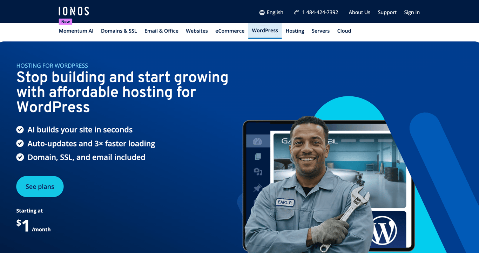This screenshot has height=253, width=479.
Task: Click the See plans button
Action: (40, 186)
